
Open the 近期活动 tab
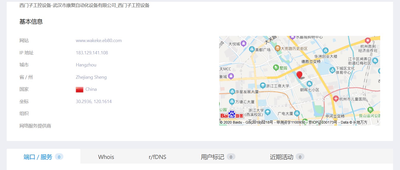coord(287,157)
